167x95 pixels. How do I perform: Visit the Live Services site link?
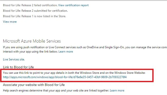click(14, 59)
